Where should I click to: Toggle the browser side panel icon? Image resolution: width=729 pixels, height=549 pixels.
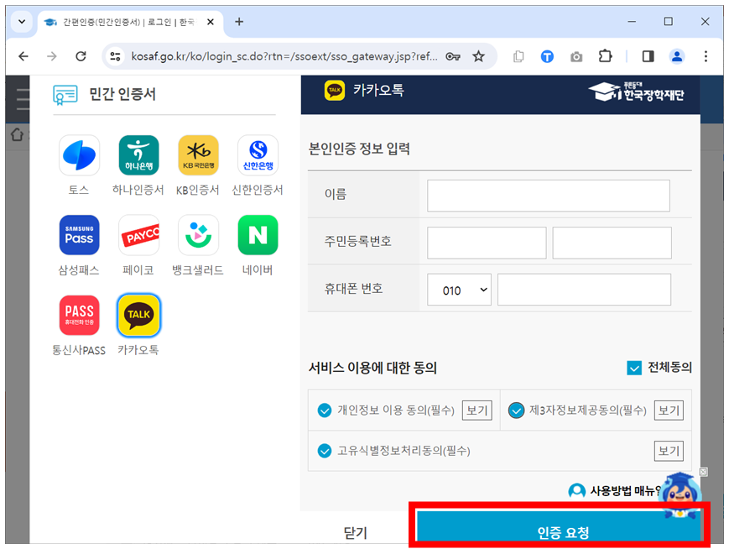[x=648, y=56]
